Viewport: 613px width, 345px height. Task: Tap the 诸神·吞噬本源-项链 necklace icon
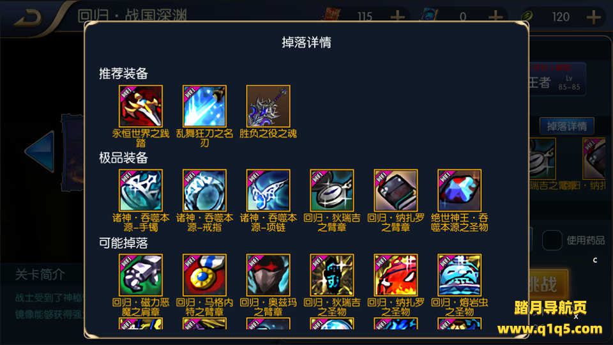coord(268,190)
